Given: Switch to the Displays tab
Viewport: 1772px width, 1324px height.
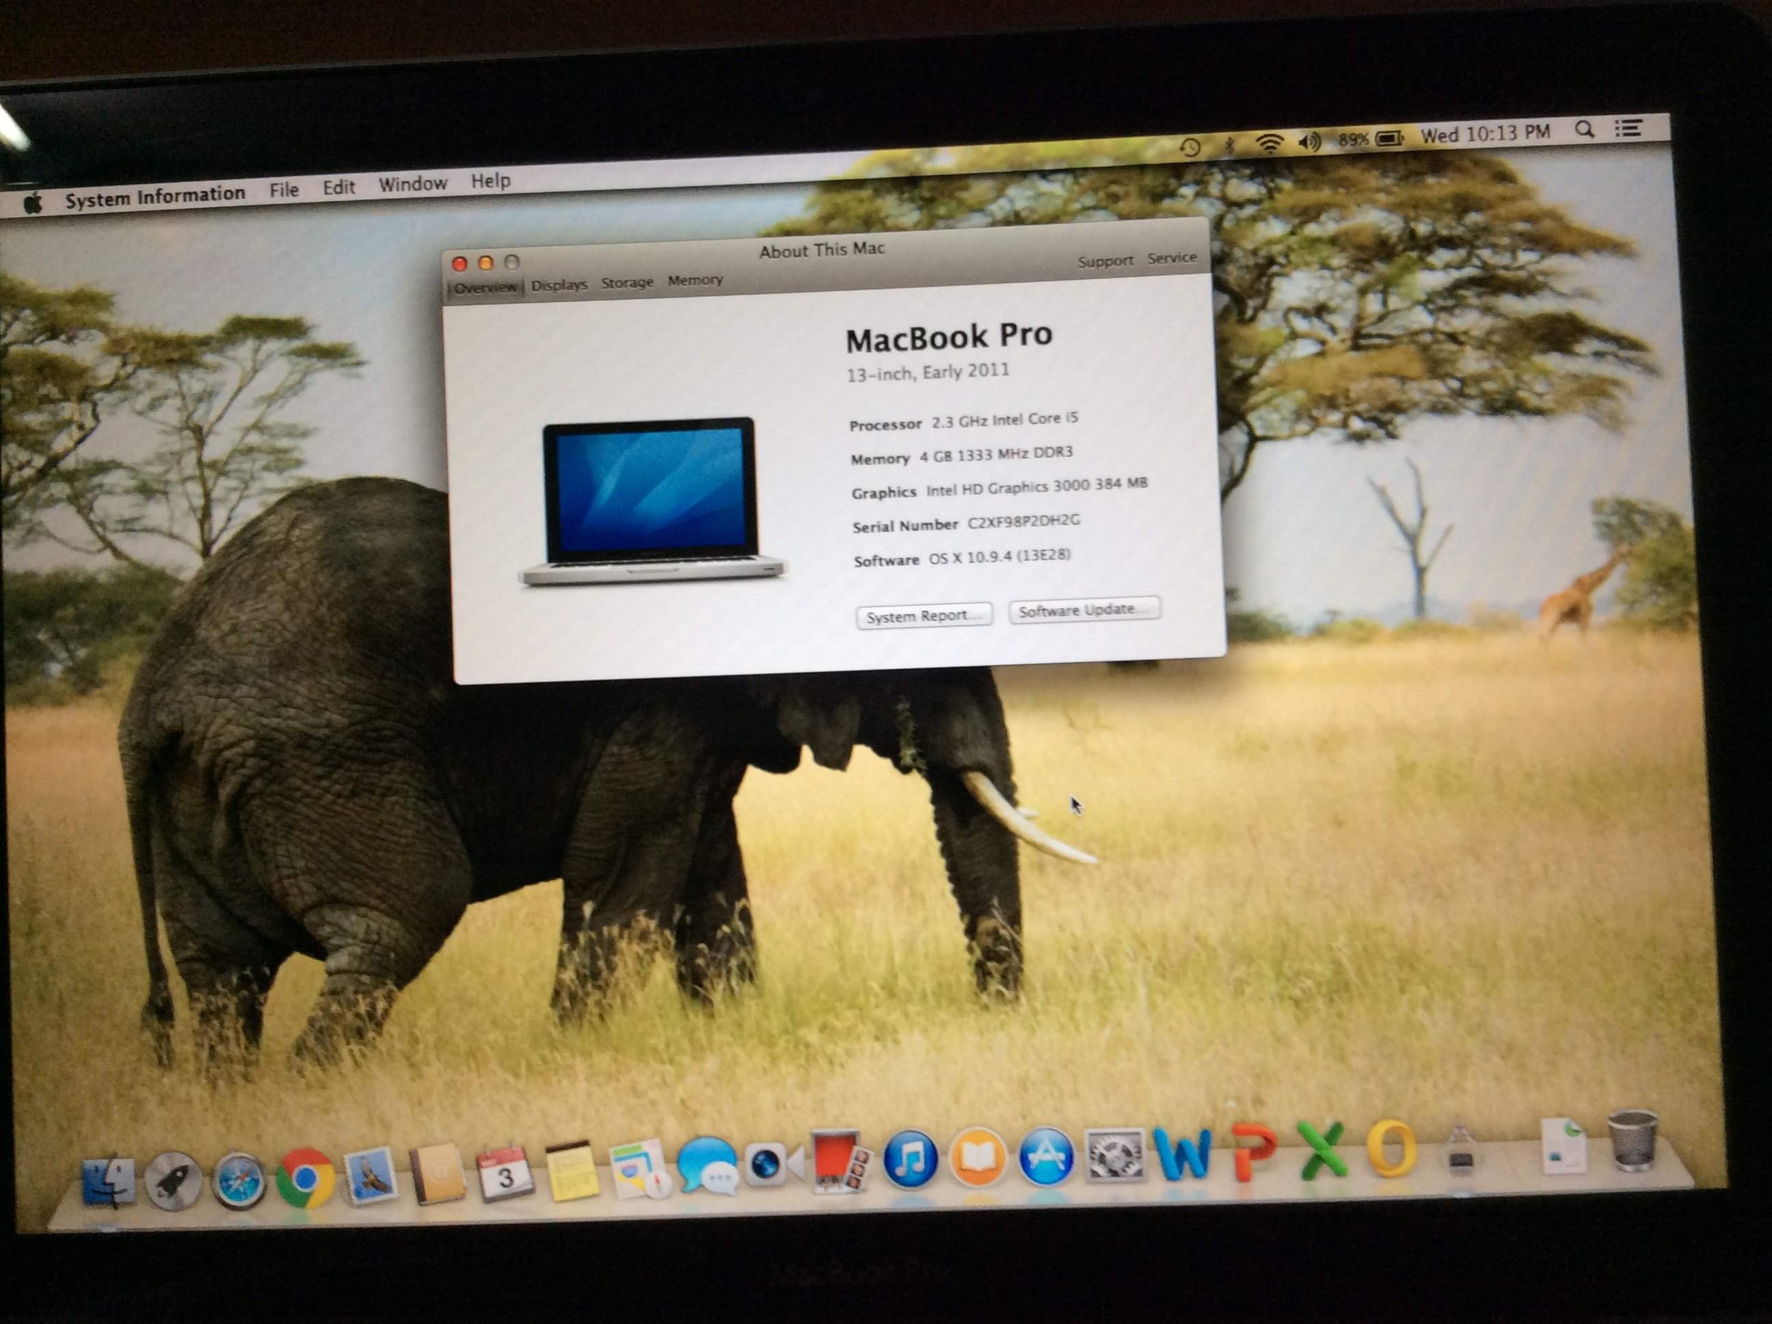Looking at the screenshot, I should 559,285.
